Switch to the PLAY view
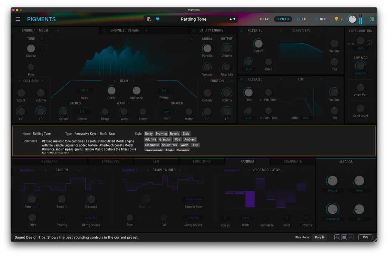This screenshot has height=256, width=388. (x=264, y=19)
